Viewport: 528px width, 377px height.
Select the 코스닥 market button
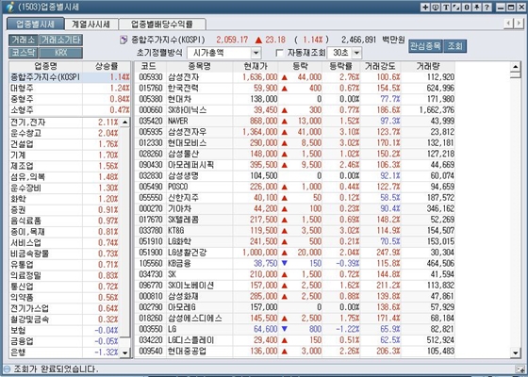[24, 53]
